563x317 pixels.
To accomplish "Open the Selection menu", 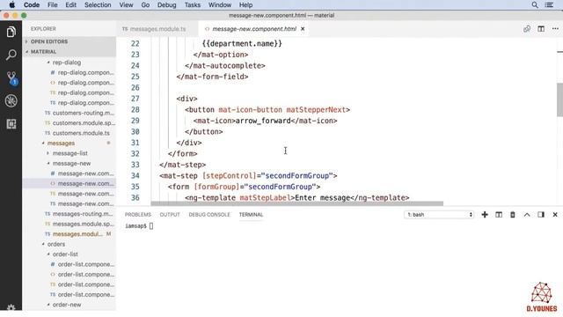I will [x=98, y=4].
